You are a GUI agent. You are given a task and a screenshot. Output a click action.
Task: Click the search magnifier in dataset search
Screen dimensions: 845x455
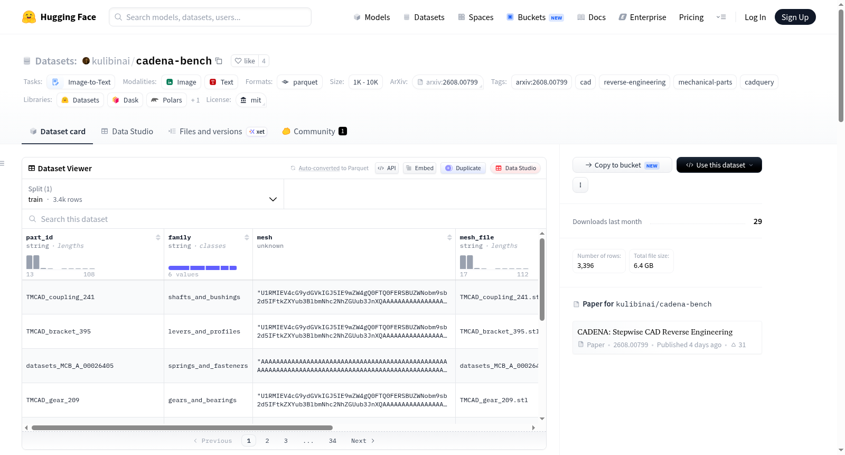tap(33, 219)
